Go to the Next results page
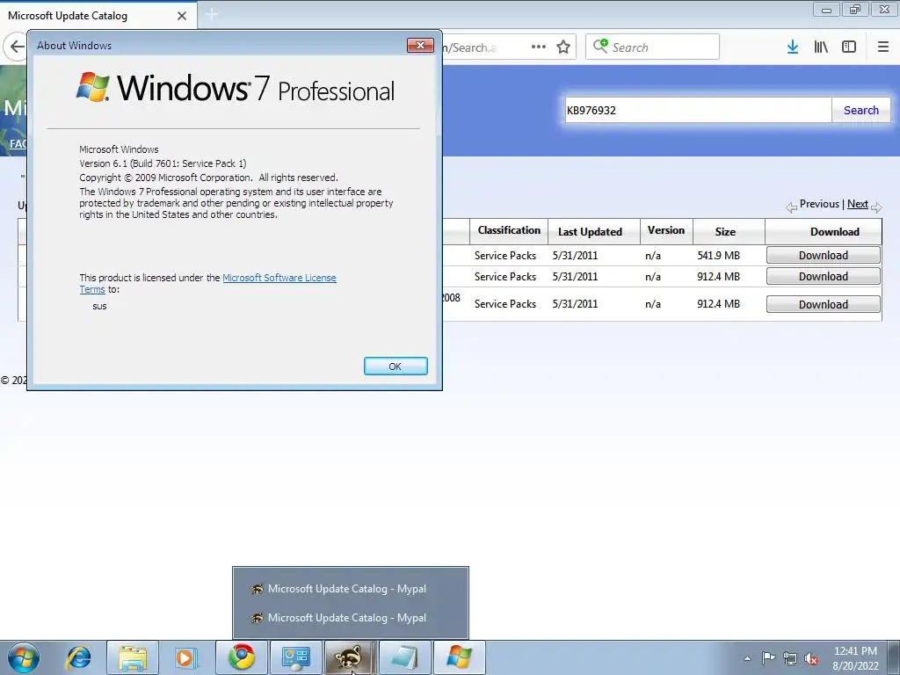 tap(858, 204)
